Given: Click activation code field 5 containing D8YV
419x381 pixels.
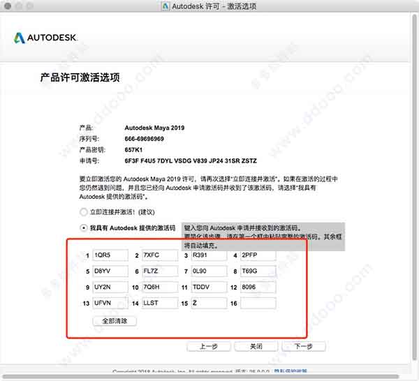Looking at the screenshot, I should [110, 271].
